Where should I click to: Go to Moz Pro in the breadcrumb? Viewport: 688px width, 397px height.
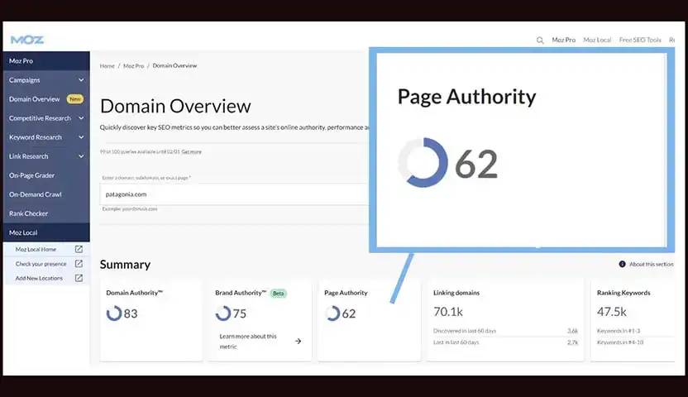pos(133,66)
